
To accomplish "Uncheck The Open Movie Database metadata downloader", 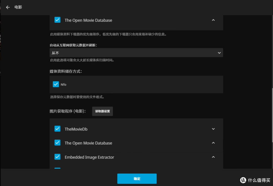I will click(x=57, y=20).
